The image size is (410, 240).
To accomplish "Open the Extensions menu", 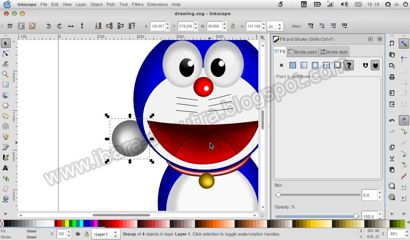I will (158, 4).
